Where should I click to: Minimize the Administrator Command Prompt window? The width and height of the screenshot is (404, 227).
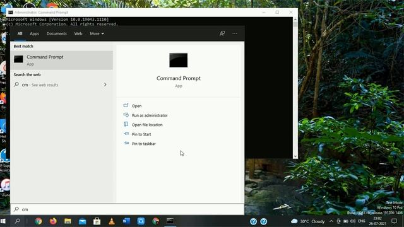pos(264,12)
